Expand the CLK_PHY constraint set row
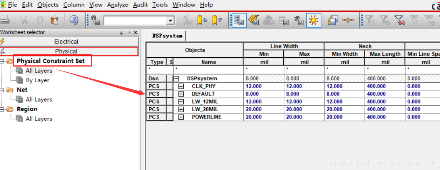440x170 pixels. pyautogui.click(x=181, y=86)
